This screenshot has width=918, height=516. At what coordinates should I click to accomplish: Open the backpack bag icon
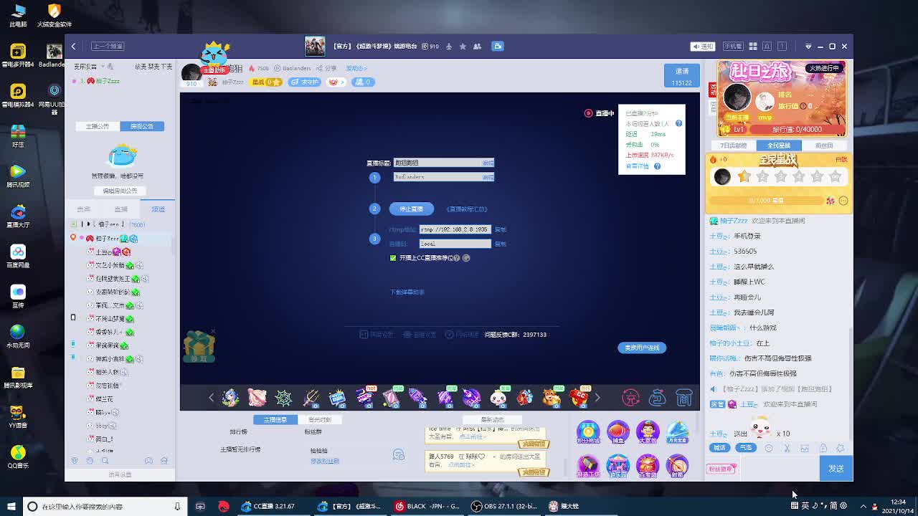click(658, 398)
